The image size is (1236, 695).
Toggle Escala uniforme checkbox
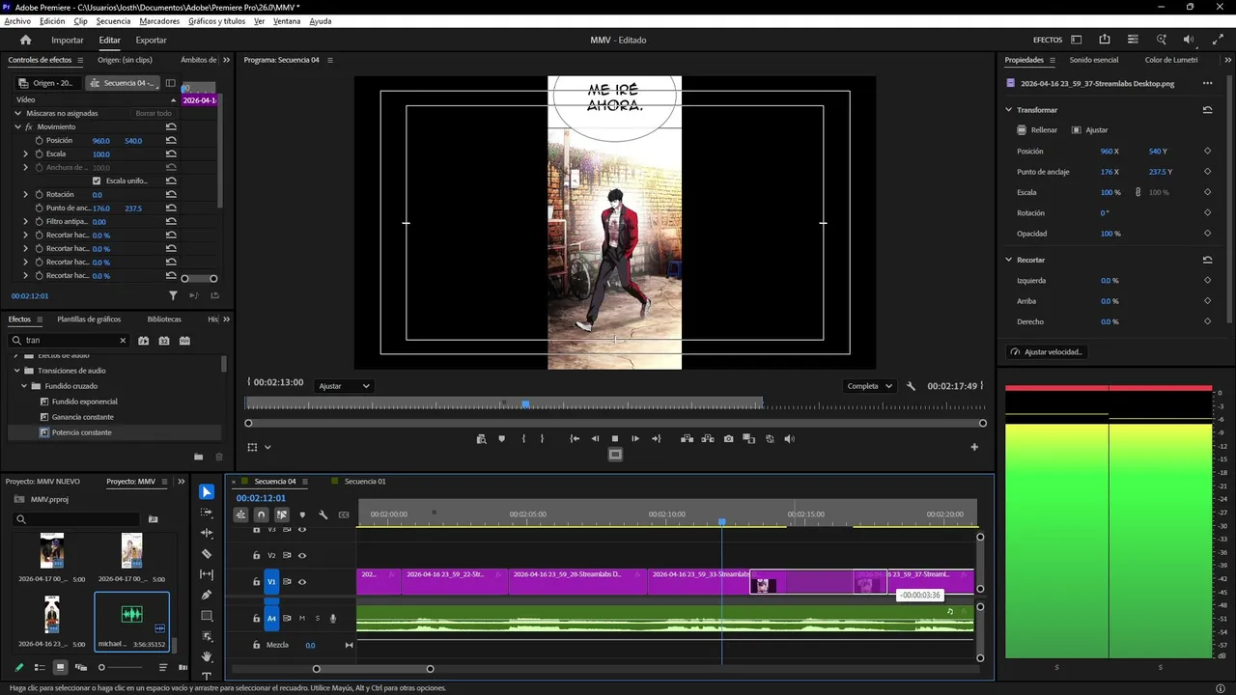click(x=96, y=181)
